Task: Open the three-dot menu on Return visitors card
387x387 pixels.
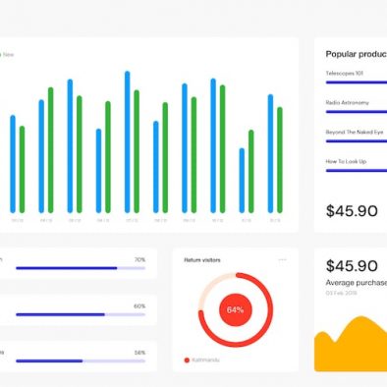Action: click(282, 260)
